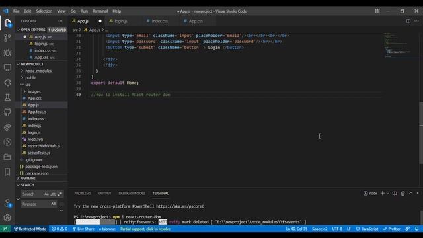Open the Accounts menu icon
This screenshot has height=238, width=423.
tap(7, 203)
